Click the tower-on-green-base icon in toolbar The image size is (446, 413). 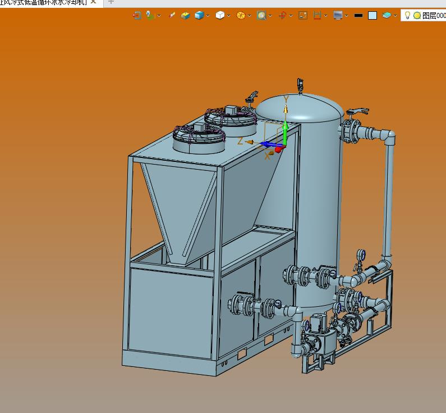pyautogui.click(x=150, y=15)
